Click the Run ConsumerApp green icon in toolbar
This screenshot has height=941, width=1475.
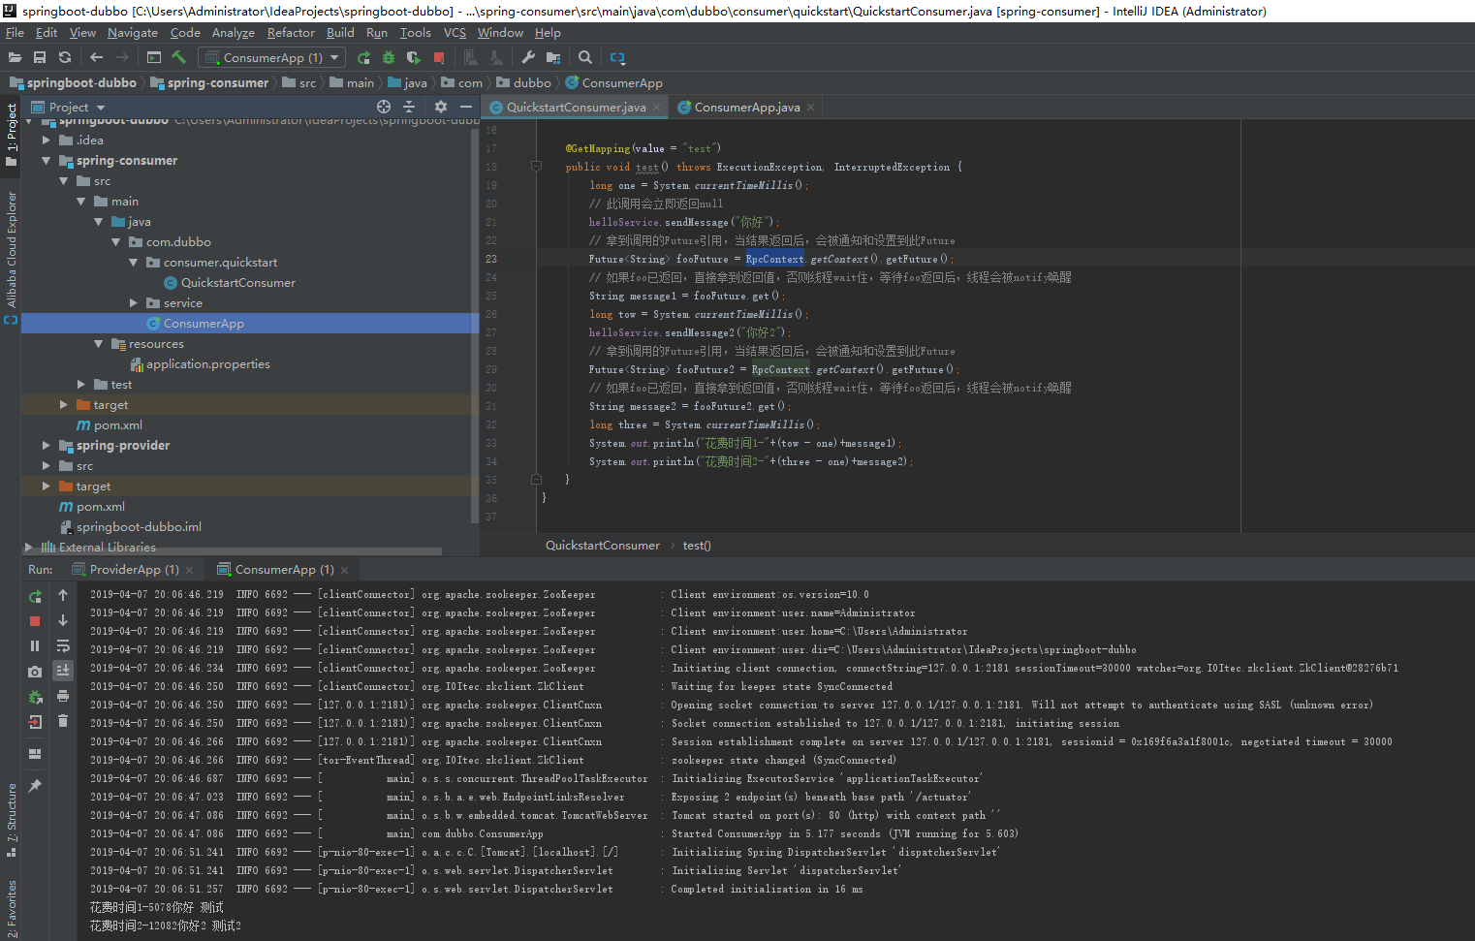pos(363,58)
